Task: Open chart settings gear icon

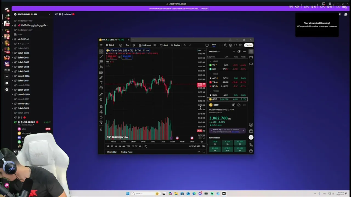Action: (x=230, y=45)
